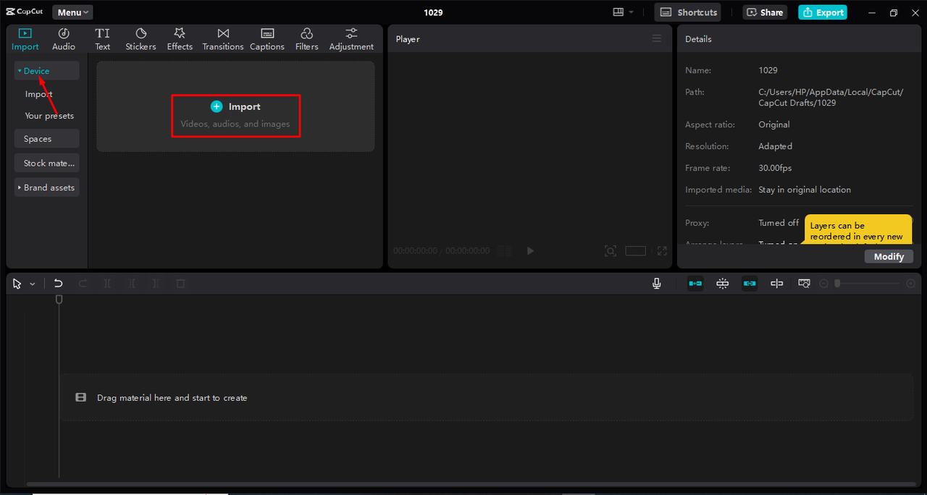Click the player screenshot/scale icon
This screenshot has height=495, width=927.
point(611,251)
